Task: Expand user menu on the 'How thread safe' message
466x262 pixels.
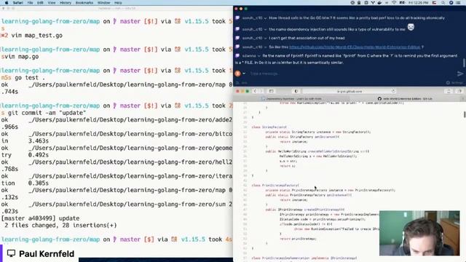Action: pyautogui.click(x=265, y=18)
